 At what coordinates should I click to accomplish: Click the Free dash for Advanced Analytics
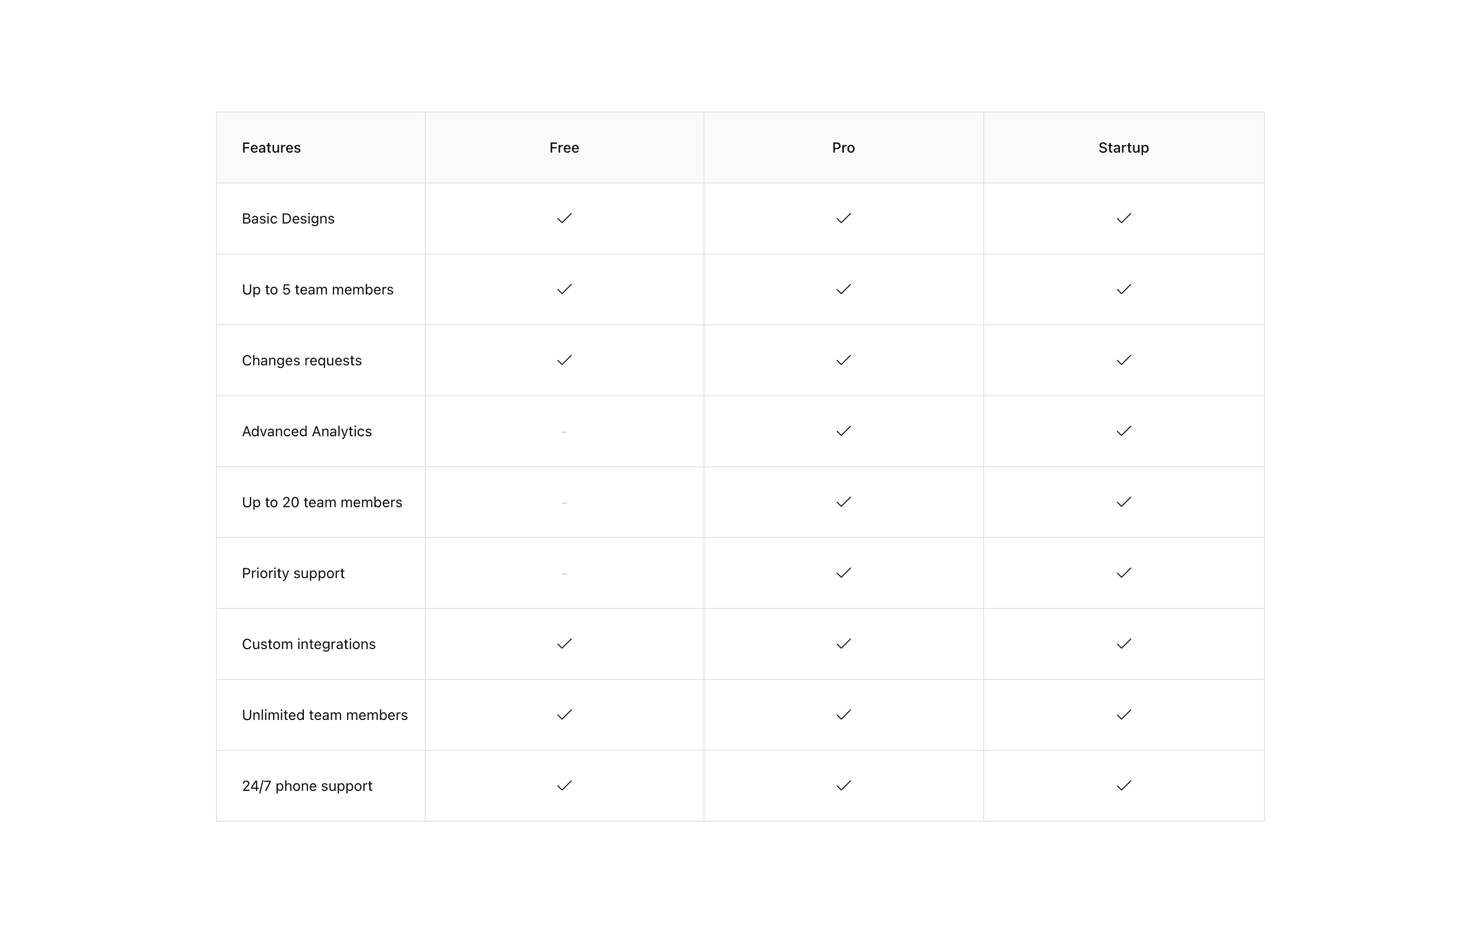point(564,432)
